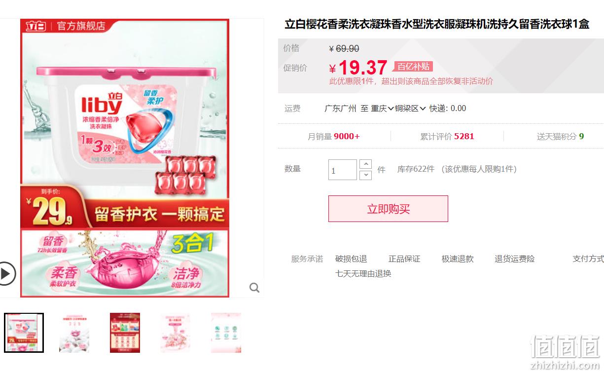Expand the 重庆 city dropdown

pos(382,109)
